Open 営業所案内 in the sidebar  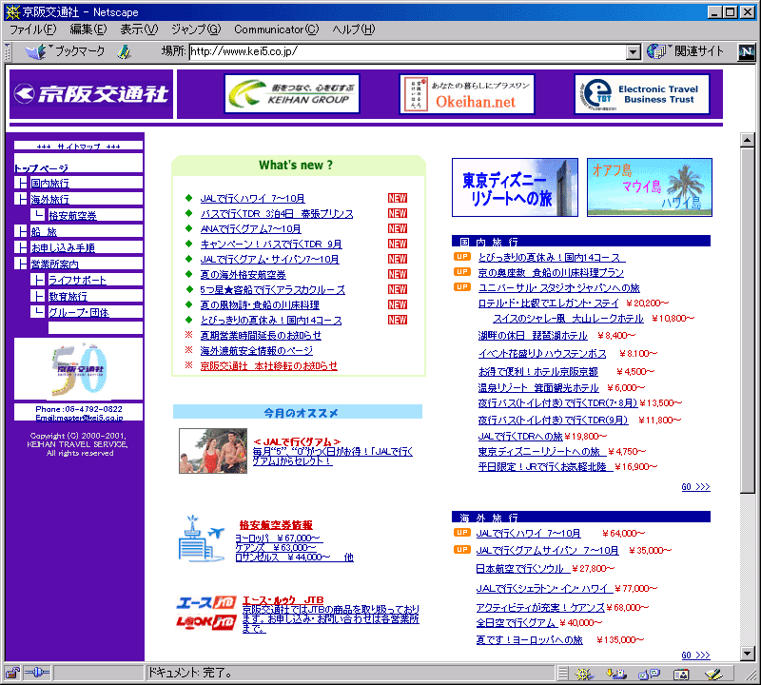55,264
